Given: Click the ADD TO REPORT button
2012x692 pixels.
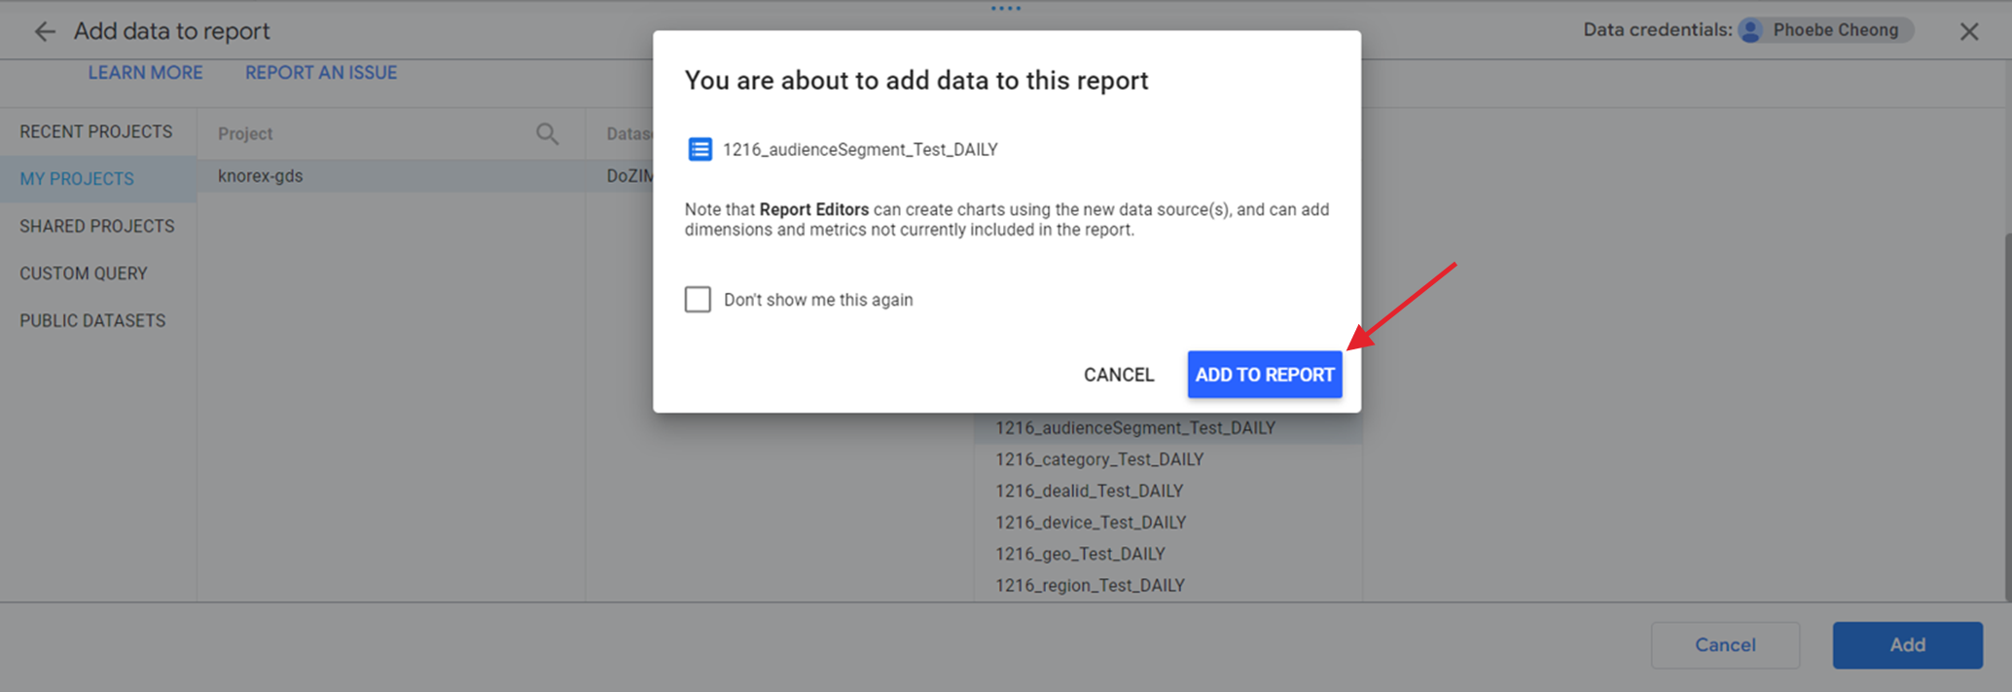Looking at the screenshot, I should (1264, 375).
